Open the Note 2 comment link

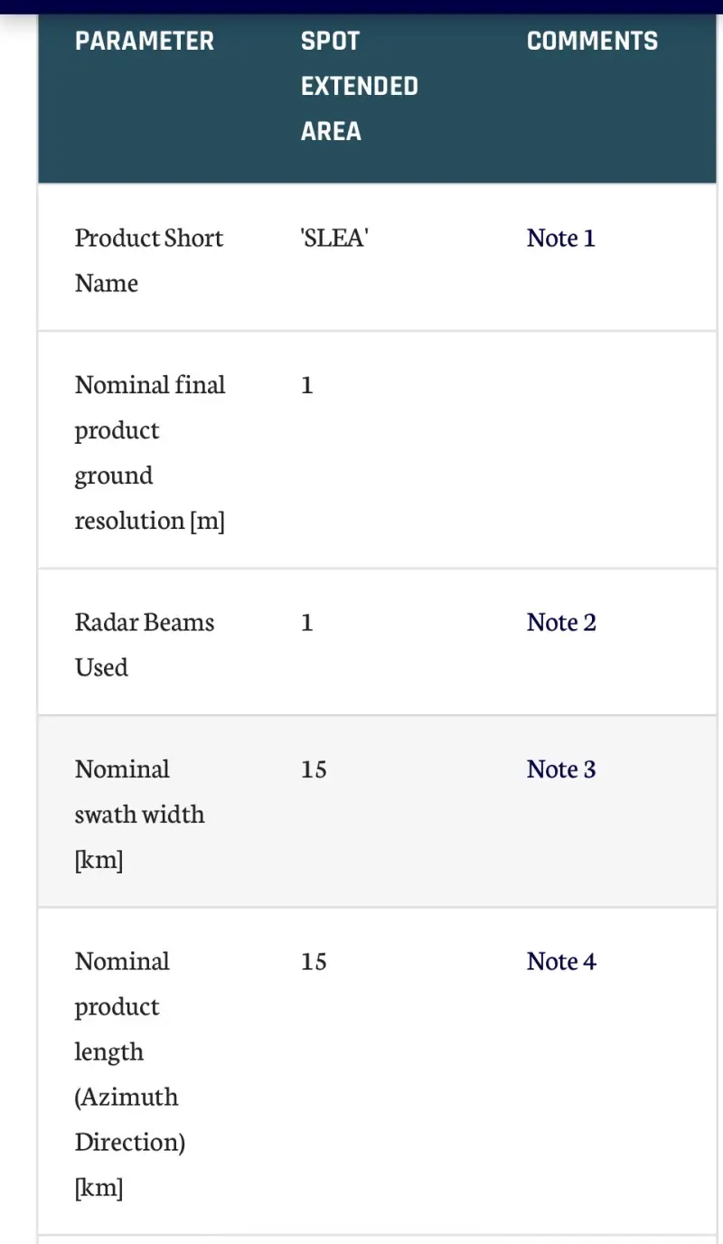pos(560,622)
